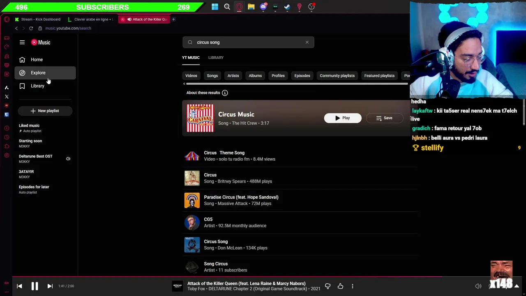The width and height of the screenshot is (526, 296).
Task: Filter results by Artists
Action: [233, 76]
